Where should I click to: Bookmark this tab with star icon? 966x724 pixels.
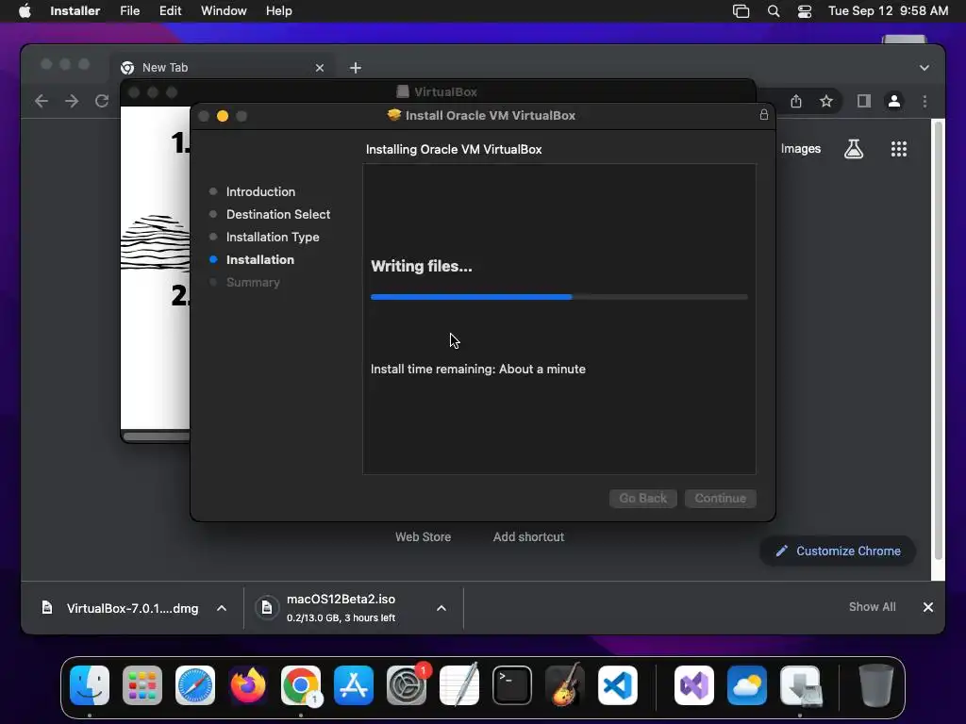point(826,101)
